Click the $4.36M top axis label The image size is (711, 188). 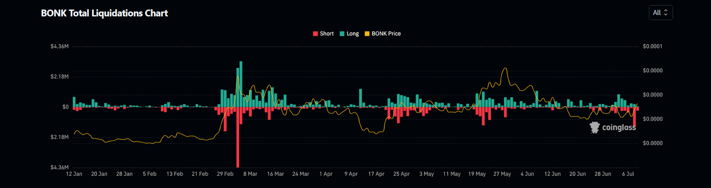pos(60,47)
